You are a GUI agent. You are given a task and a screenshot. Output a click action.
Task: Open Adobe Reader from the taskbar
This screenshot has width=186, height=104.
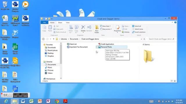point(65,101)
